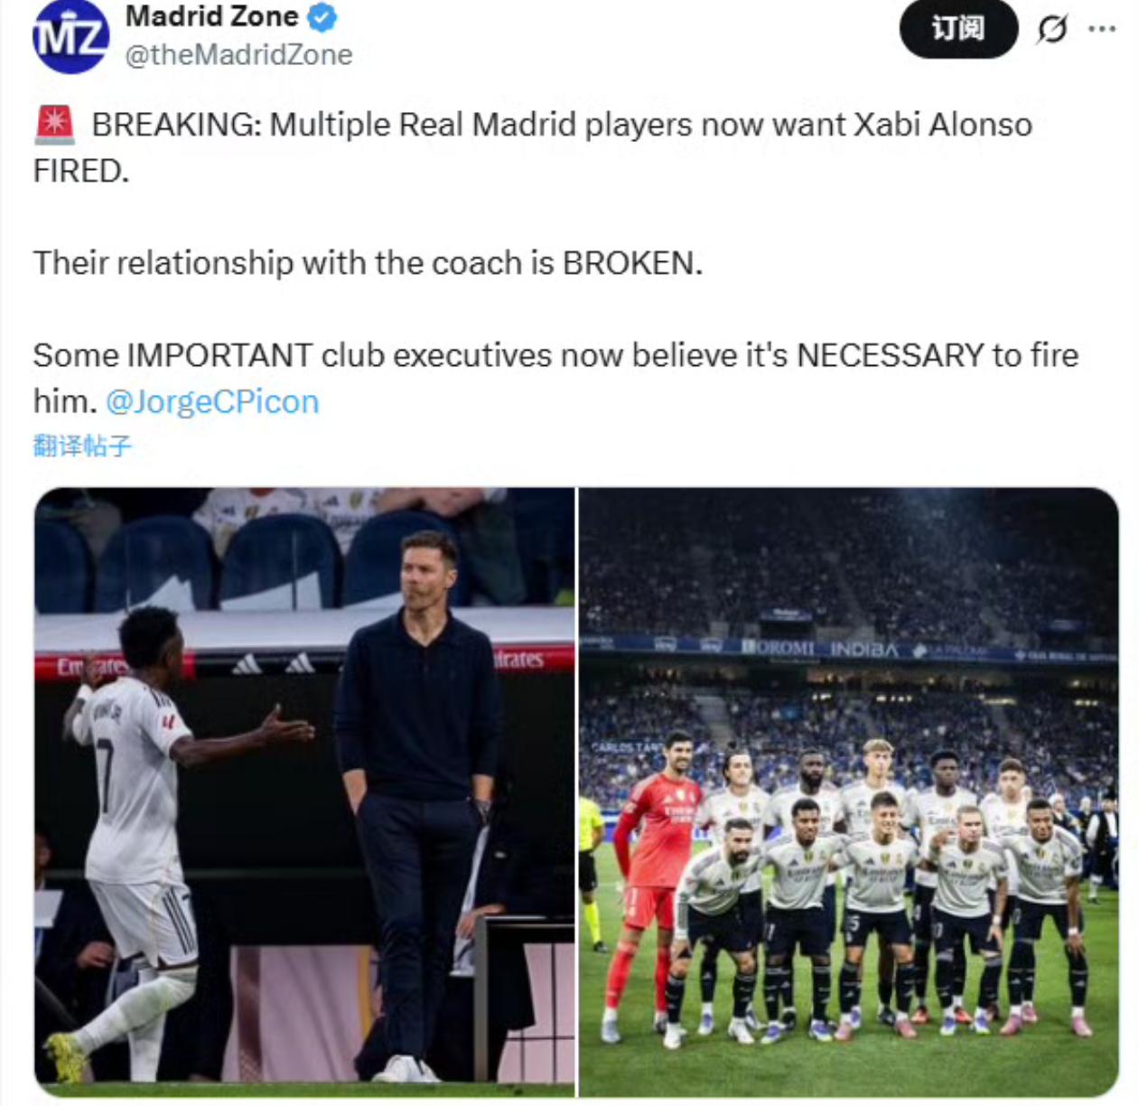Click the Adidas logos on the dugout
The image size is (1138, 1106).
(x=272, y=664)
